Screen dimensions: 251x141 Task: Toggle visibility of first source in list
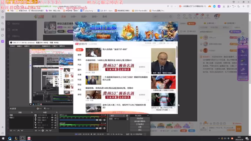pyautogui.click(x=52, y=115)
